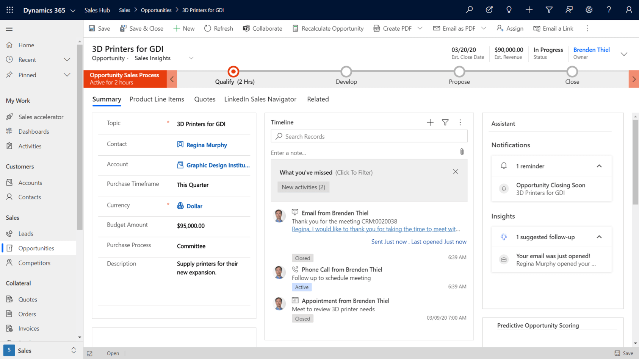
Task: Add a new timeline record with plus icon
Action: [430, 122]
